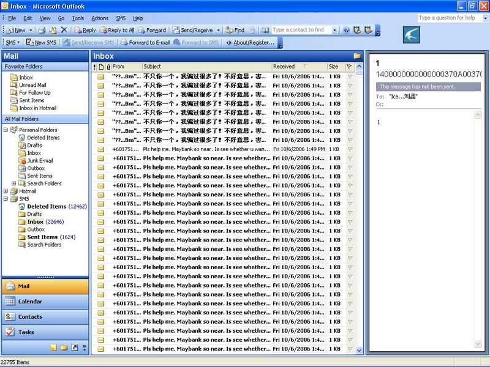The image size is (490, 367).
Task: Open the Actions menu
Action: pyautogui.click(x=100, y=18)
